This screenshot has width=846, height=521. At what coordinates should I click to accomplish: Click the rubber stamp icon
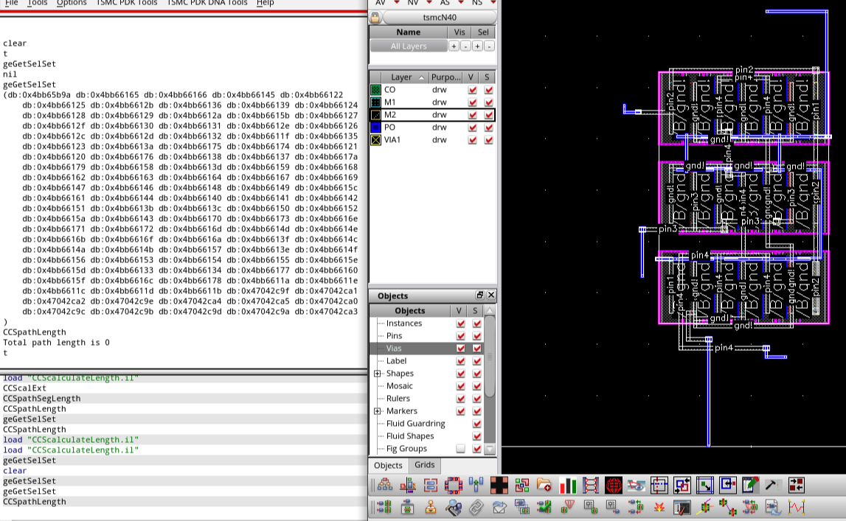click(430, 507)
